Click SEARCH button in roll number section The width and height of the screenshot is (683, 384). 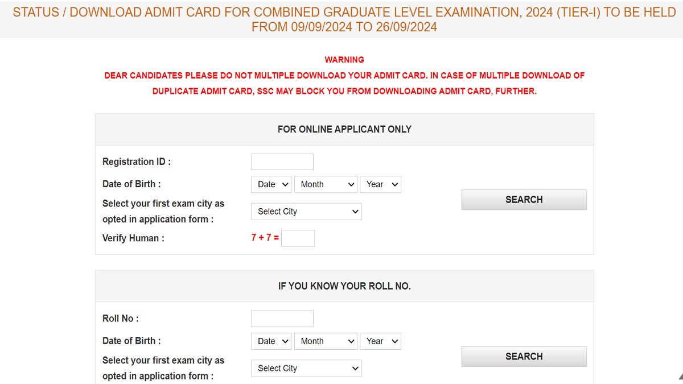[523, 356]
